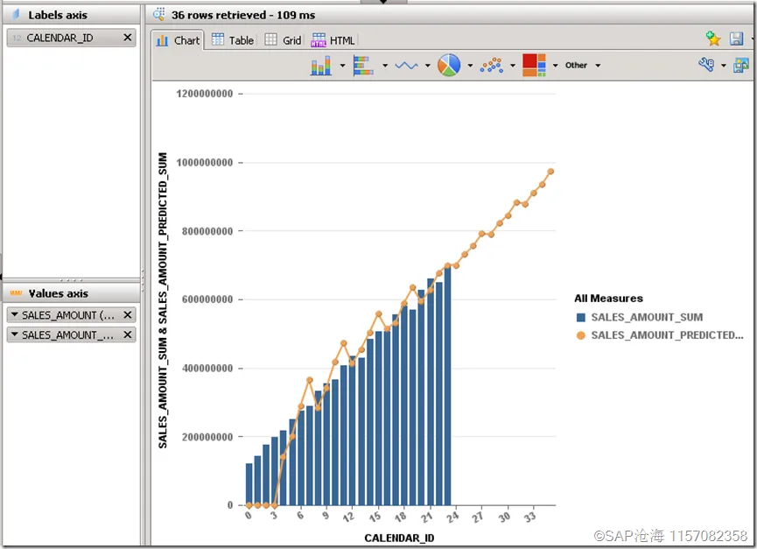Expand dropdown arrow beside vertical bar chart
The height and width of the screenshot is (549, 757).
pos(342,65)
